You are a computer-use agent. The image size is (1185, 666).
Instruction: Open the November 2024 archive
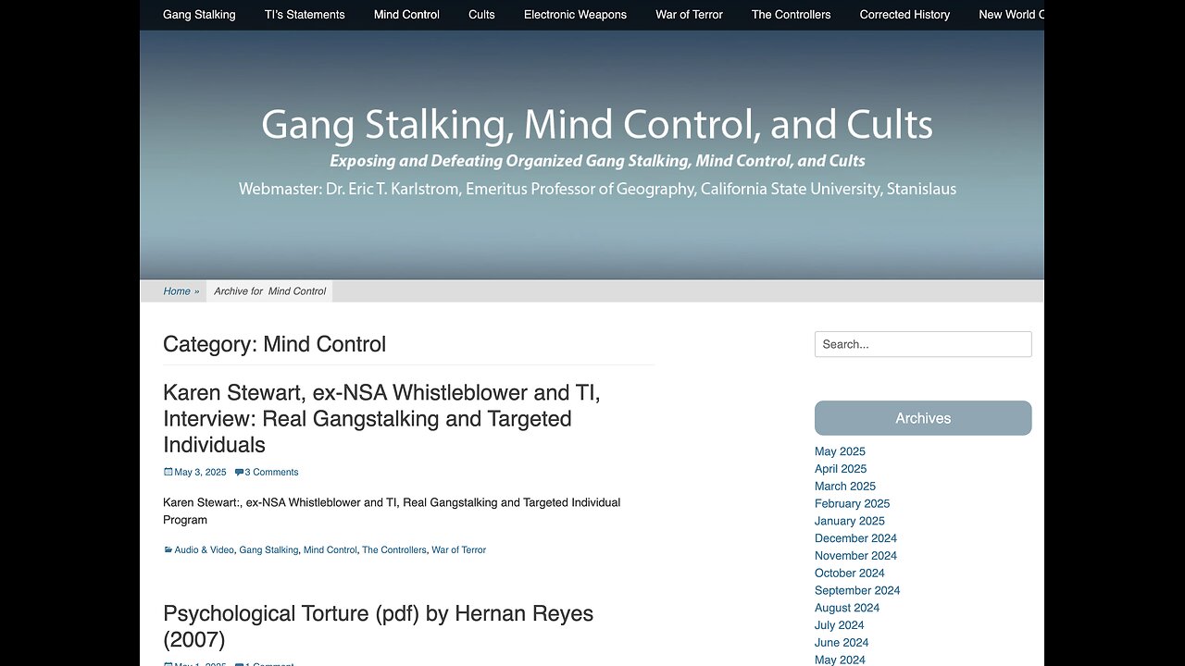tap(855, 556)
